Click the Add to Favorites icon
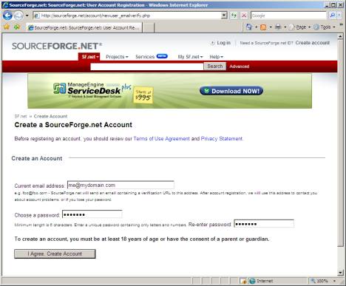The image size is (346, 286). (17, 27)
